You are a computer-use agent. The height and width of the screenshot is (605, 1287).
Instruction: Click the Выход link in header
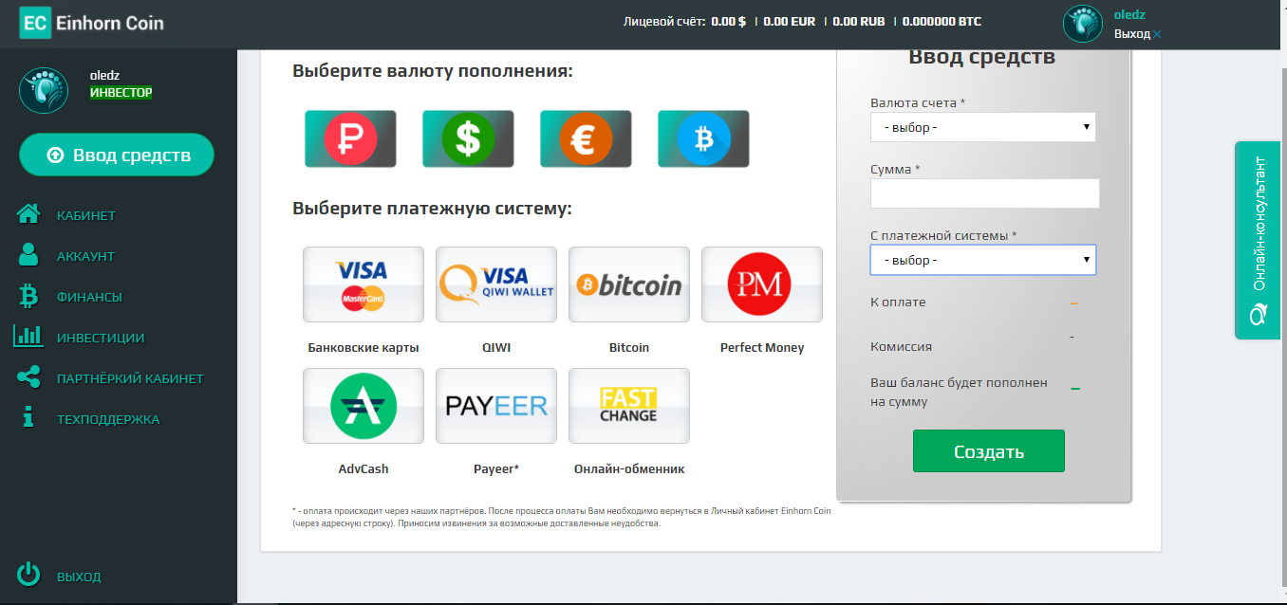pyautogui.click(x=1132, y=34)
